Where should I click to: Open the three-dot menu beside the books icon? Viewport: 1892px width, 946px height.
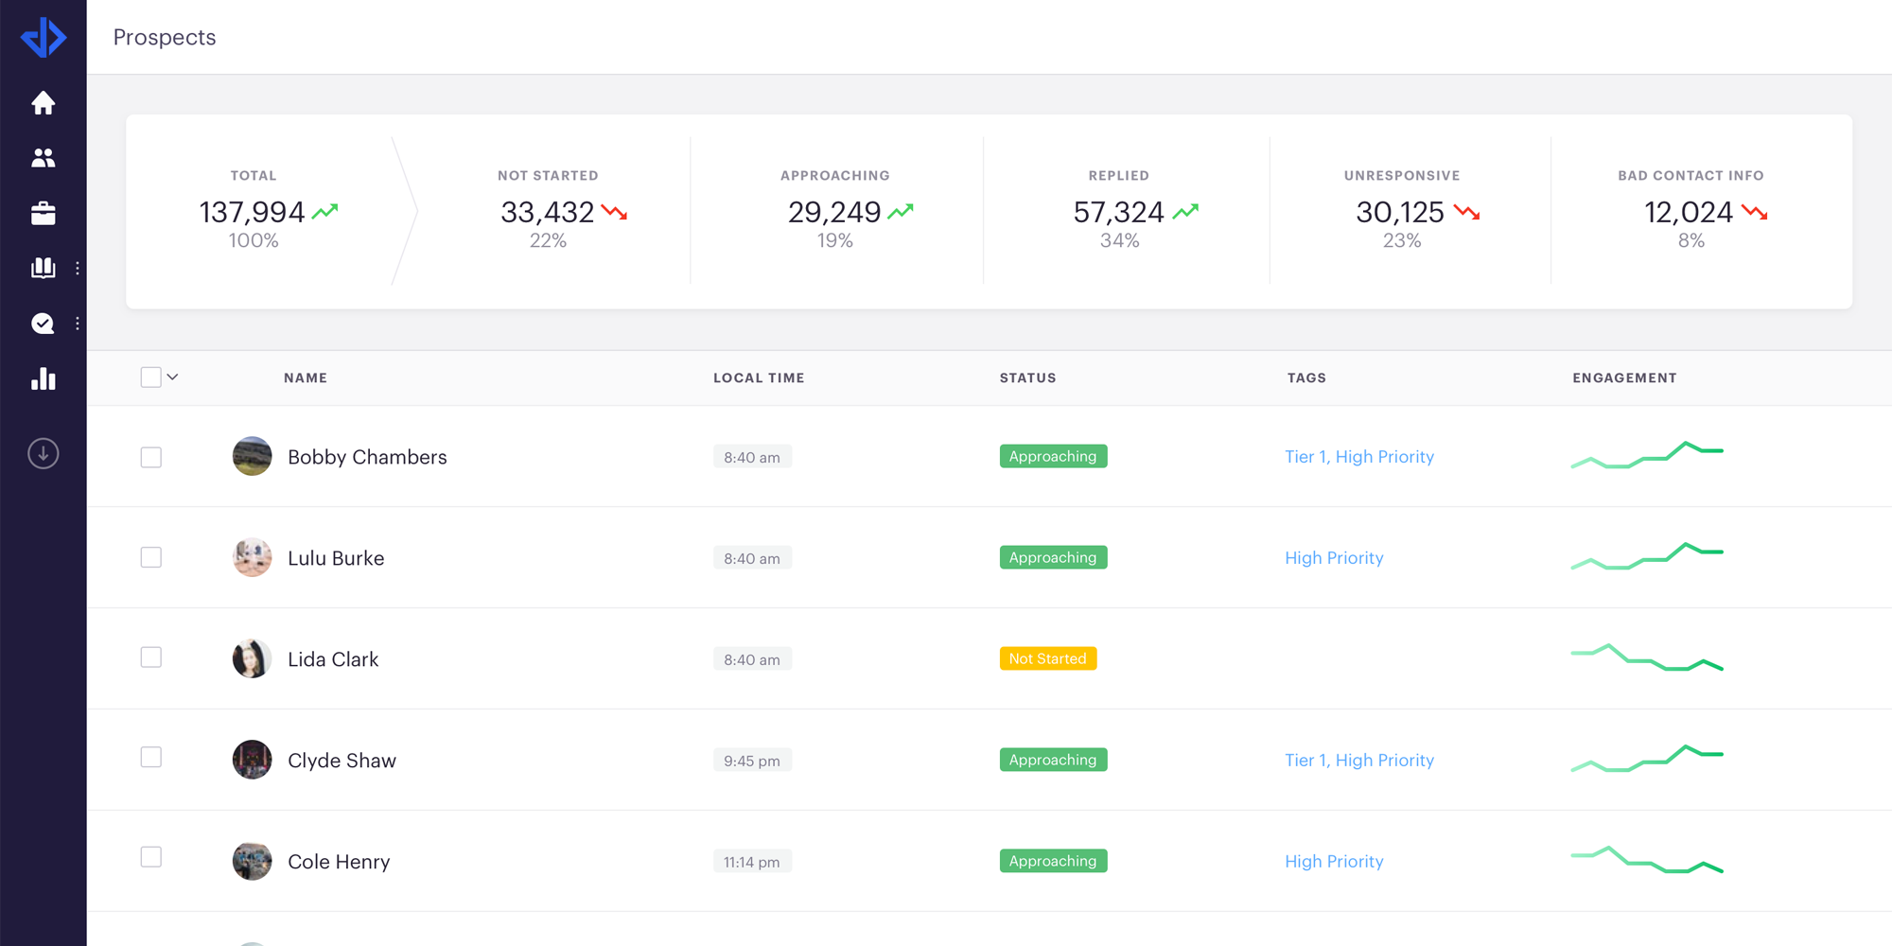click(78, 268)
